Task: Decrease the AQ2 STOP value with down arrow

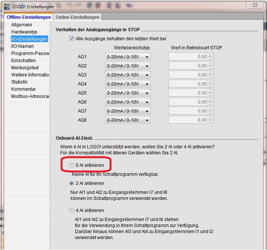Action: [211, 67]
